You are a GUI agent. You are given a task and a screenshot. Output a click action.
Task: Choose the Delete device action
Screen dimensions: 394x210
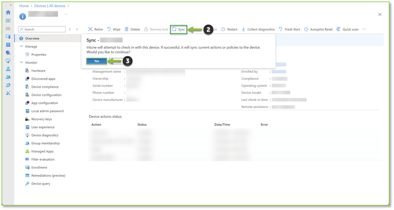pos(132,29)
